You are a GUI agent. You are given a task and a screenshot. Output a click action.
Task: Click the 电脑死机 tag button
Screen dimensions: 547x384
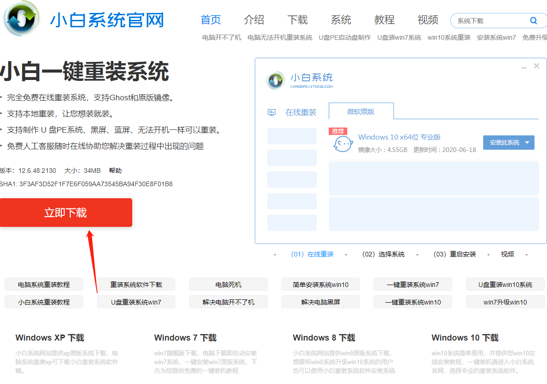[228, 285]
